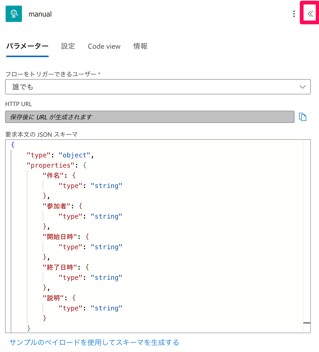Open the 情報 tab

point(140,46)
